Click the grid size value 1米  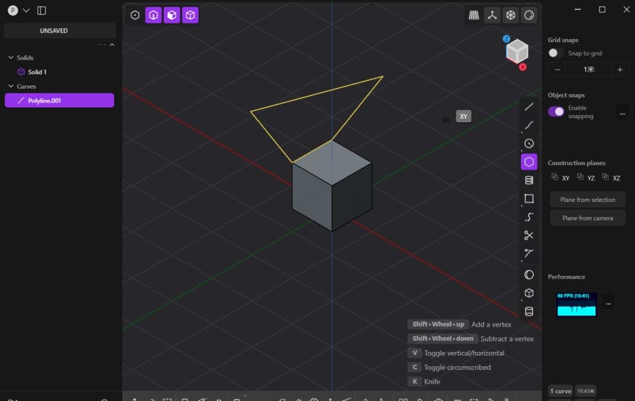coord(589,70)
